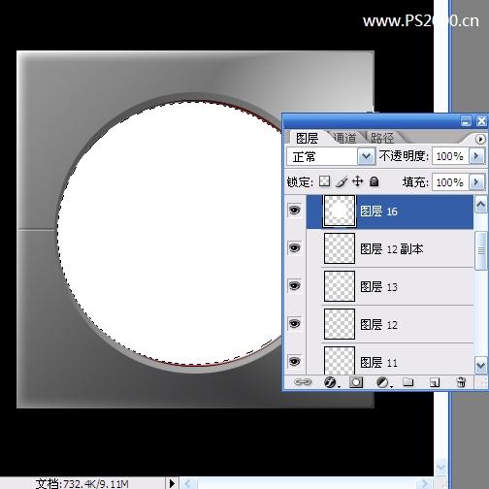Add a layer mask

pyautogui.click(x=356, y=382)
